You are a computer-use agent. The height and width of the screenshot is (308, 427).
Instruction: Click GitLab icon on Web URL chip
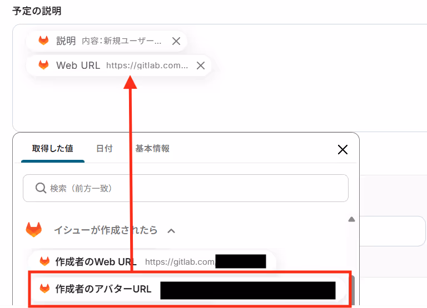(x=43, y=65)
